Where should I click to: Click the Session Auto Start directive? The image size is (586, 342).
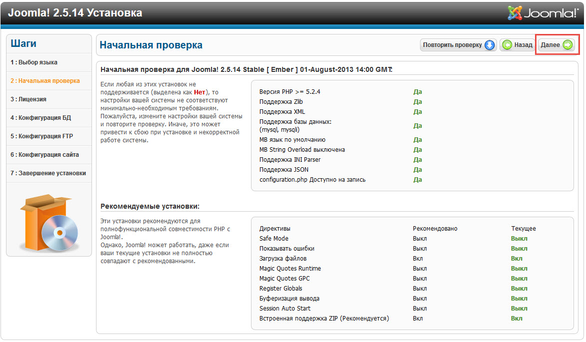click(x=285, y=309)
